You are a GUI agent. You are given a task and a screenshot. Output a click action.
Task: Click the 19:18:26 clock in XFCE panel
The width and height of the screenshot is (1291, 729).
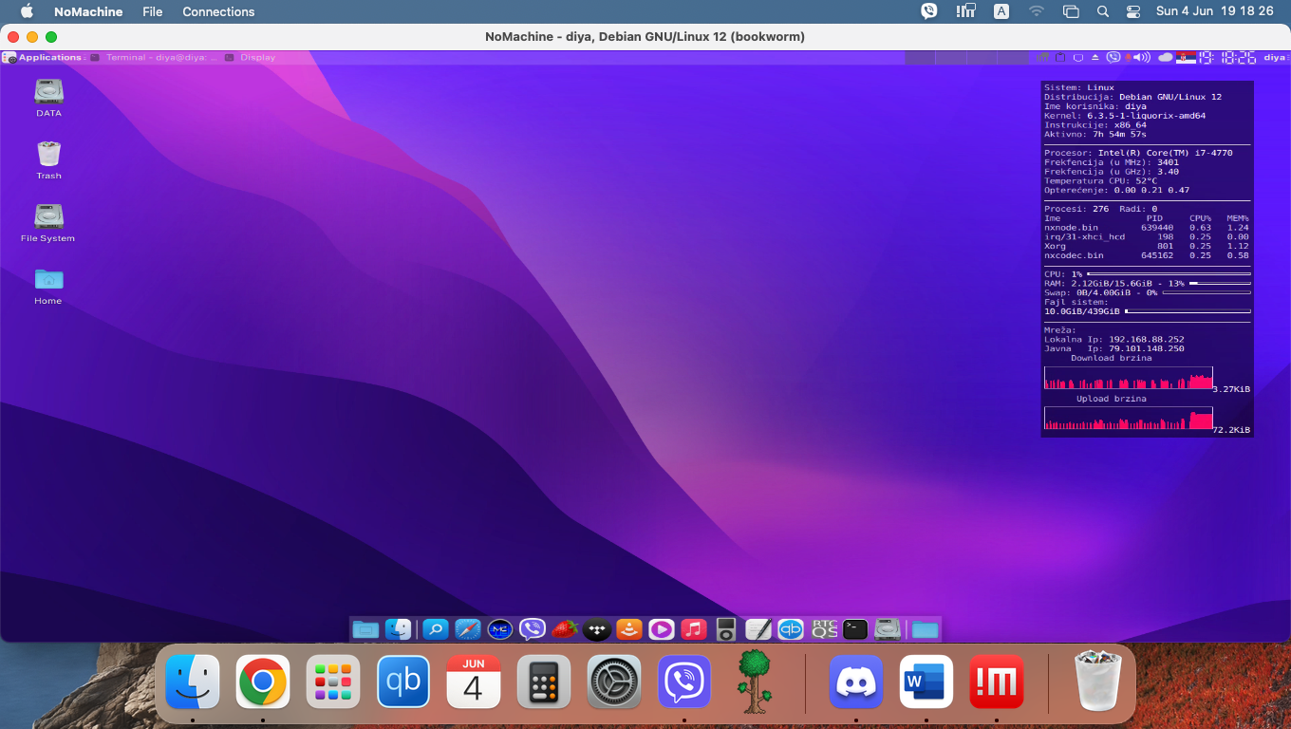[1227, 58]
